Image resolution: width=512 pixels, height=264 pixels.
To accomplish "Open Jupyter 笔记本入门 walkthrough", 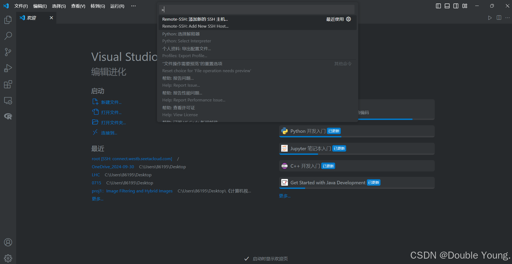I will pos(357,149).
